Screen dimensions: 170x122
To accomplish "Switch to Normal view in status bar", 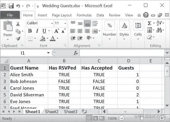I will 89,118.
